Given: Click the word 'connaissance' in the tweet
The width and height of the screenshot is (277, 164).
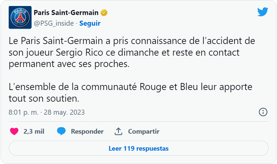Looking at the screenshot, I should tap(158, 41).
